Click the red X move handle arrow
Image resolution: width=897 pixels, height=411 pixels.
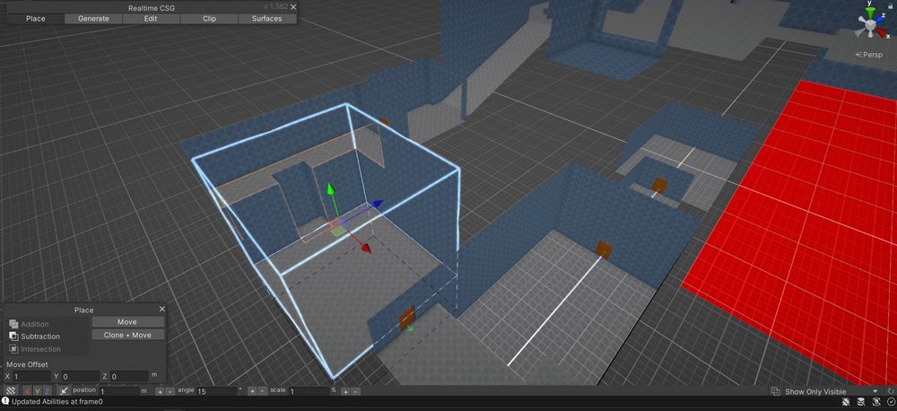365,248
